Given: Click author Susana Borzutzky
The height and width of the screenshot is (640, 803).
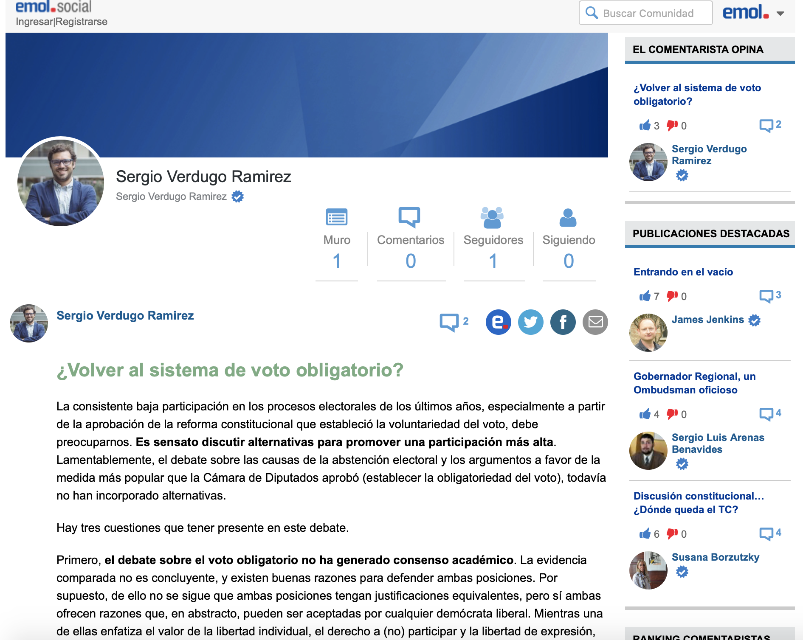Looking at the screenshot, I should click(716, 557).
